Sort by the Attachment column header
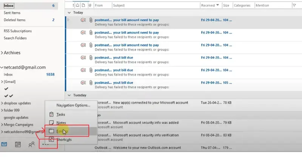The width and height of the screenshot is (302, 161). pyautogui.click(x=90, y=5)
